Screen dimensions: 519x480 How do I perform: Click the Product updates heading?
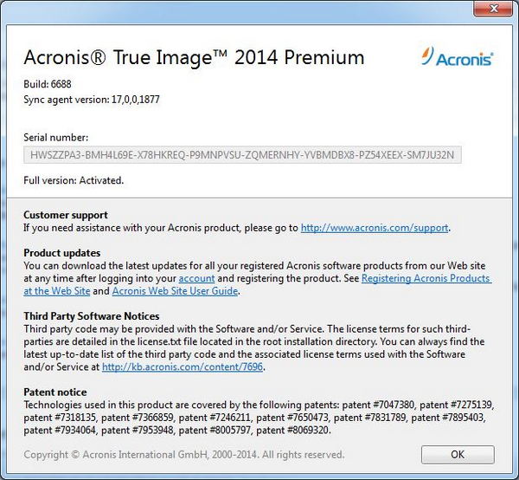[x=63, y=252]
